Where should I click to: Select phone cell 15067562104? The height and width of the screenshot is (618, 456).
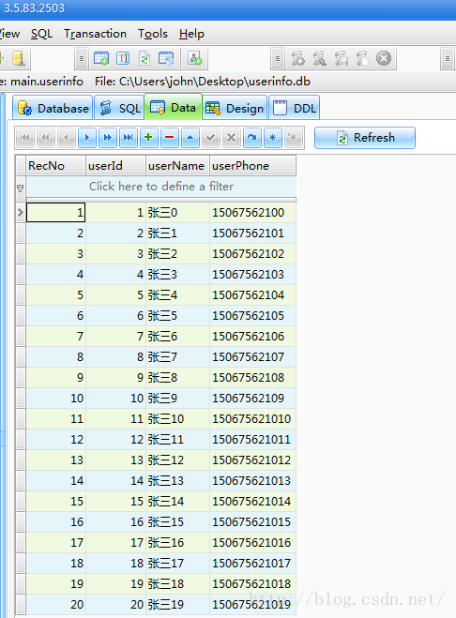click(252, 295)
